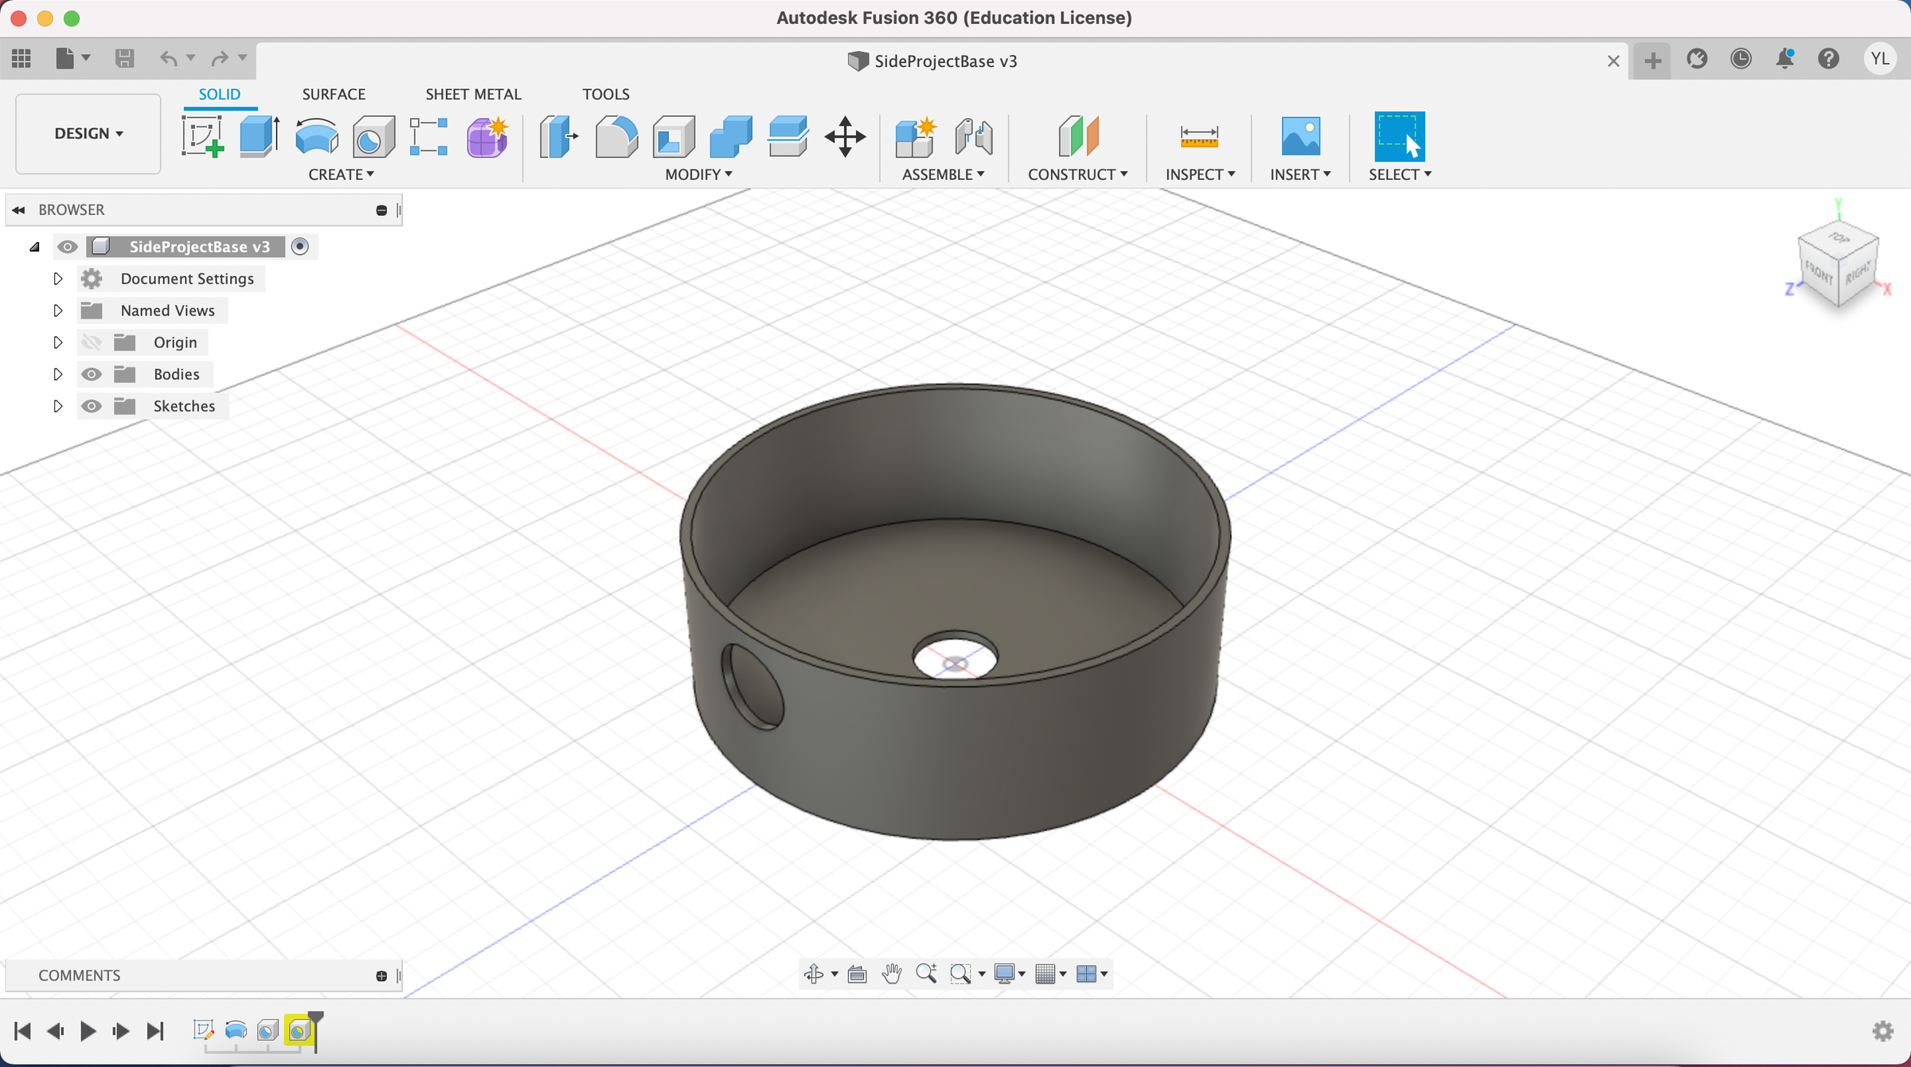Switch to the SURFACE tab
1911x1067 pixels.
point(334,94)
